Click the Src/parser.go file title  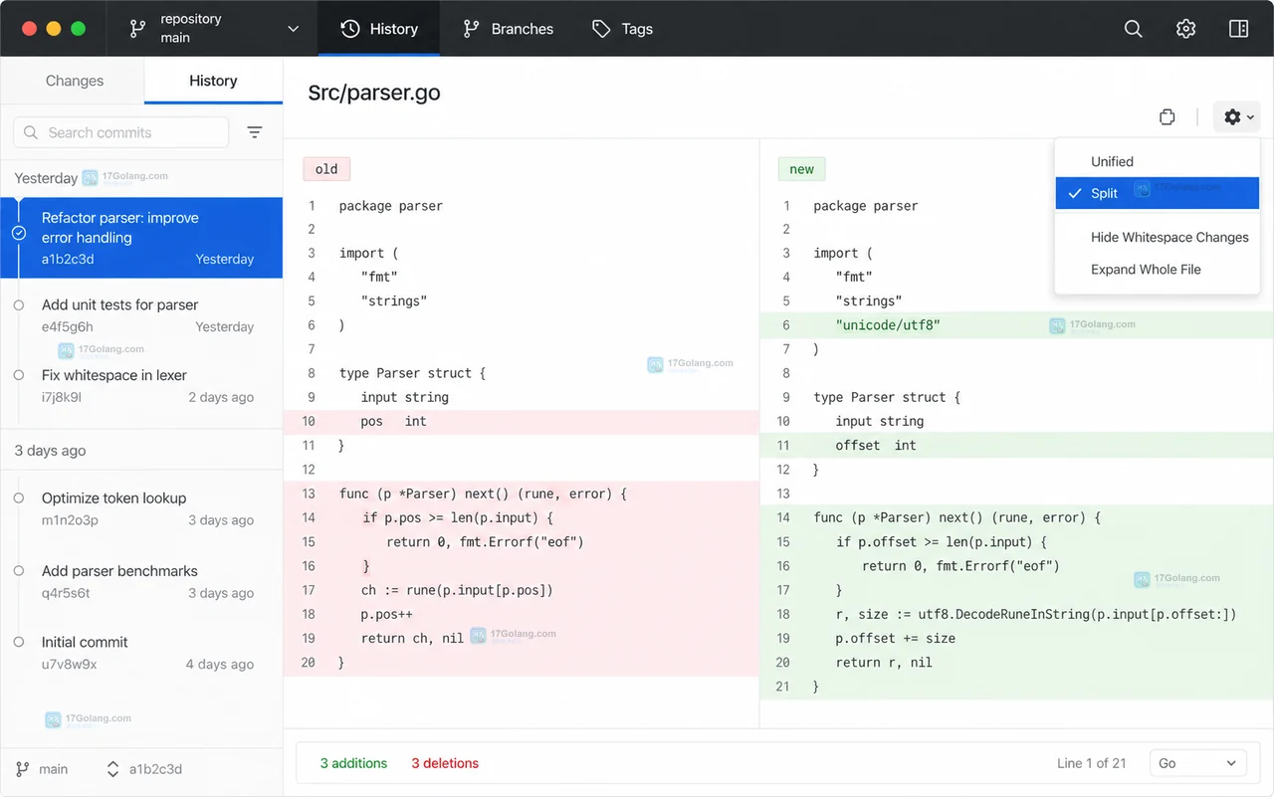[374, 93]
